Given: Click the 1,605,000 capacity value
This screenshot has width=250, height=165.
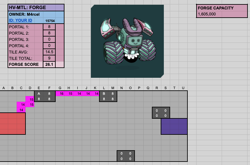Looking at the screenshot, I should click(207, 14).
